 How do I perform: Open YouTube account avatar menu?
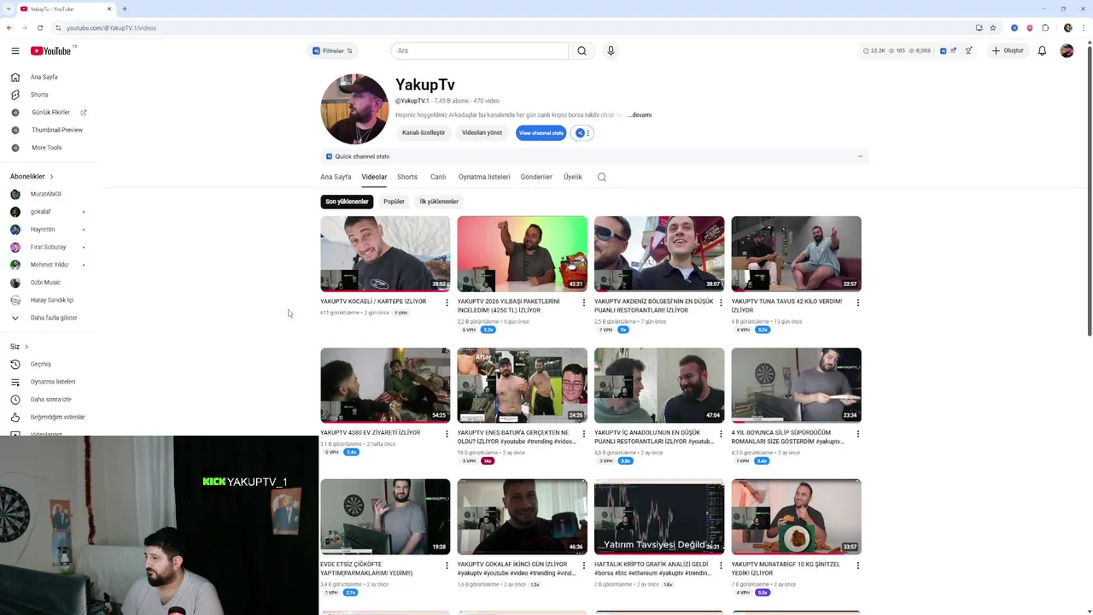1067,51
